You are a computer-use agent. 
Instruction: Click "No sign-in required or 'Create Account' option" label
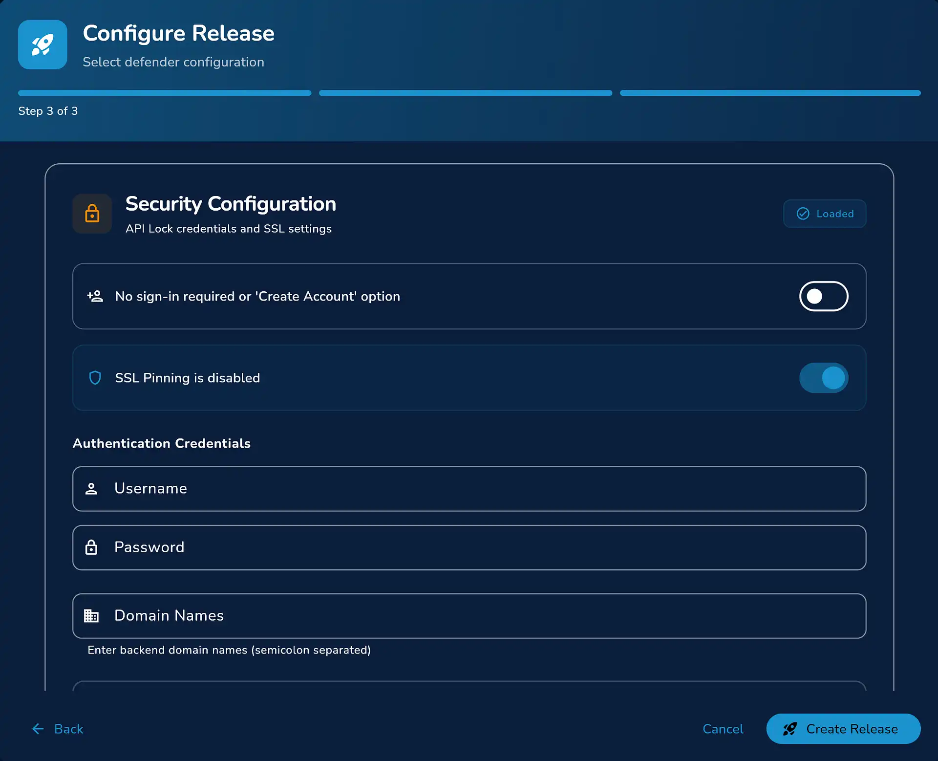tap(257, 296)
